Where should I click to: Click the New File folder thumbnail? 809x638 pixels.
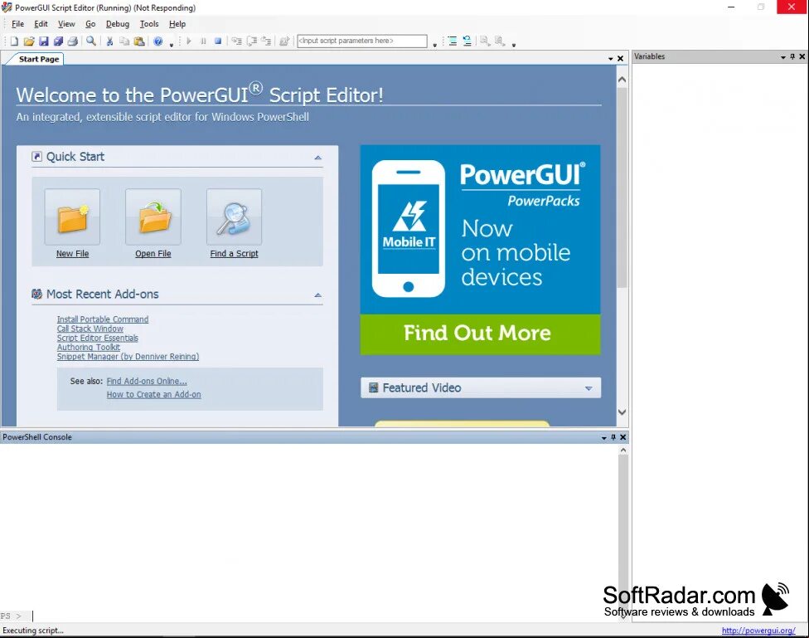click(x=72, y=217)
